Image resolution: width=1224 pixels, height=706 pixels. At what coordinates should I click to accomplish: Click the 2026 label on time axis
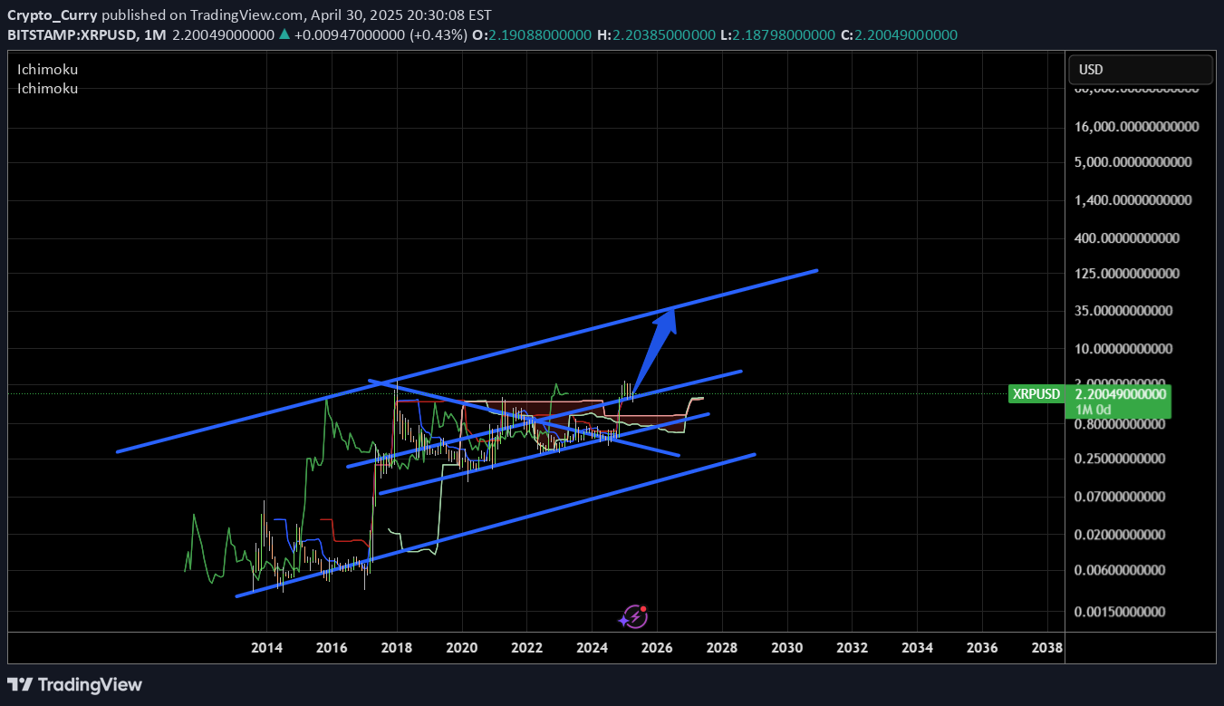click(657, 648)
